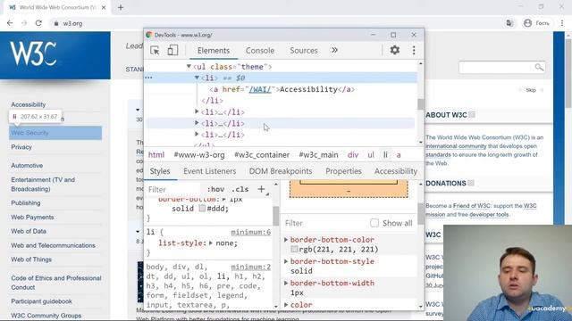The width and height of the screenshot is (572, 321).
Task: Select html in the breadcrumb
Action: [x=156, y=155]
